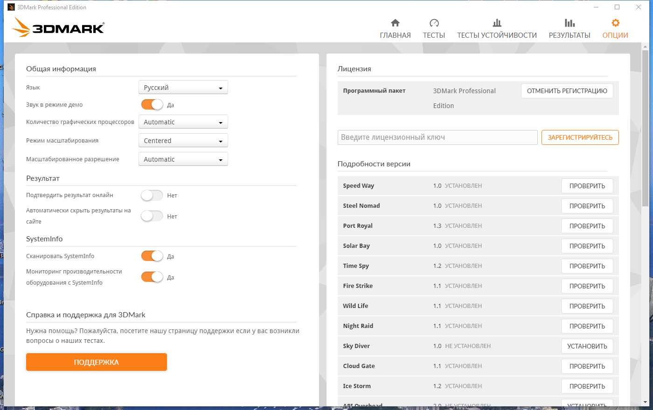Verify Steel Nomad with ПРОВЕРИТЬ
The height and width of the screenshot is (410, 653).
click(x=587, y=206)
